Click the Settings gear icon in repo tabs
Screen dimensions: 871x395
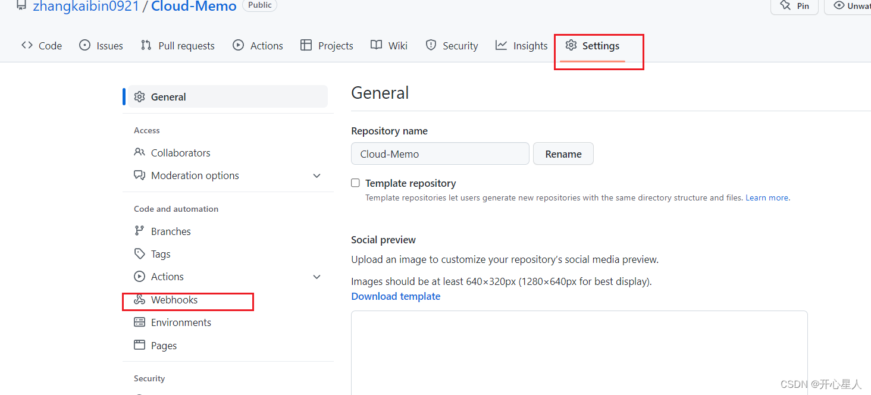pos(571,45)
